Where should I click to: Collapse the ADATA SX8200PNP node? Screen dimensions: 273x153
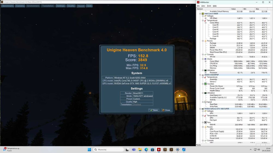click(x=200, y=75)
